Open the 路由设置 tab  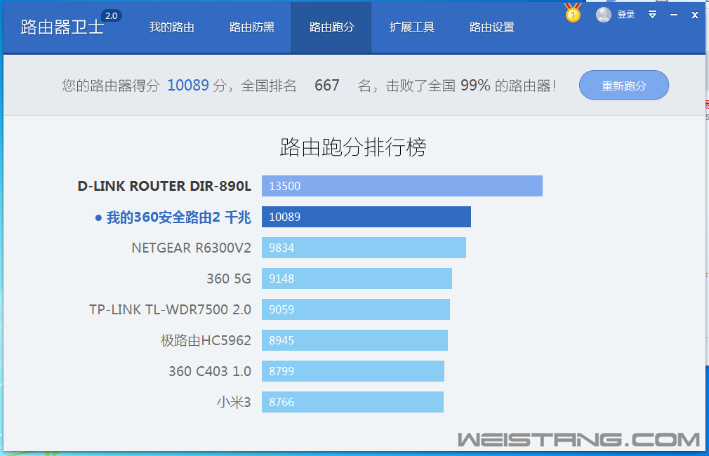point(491,27)
